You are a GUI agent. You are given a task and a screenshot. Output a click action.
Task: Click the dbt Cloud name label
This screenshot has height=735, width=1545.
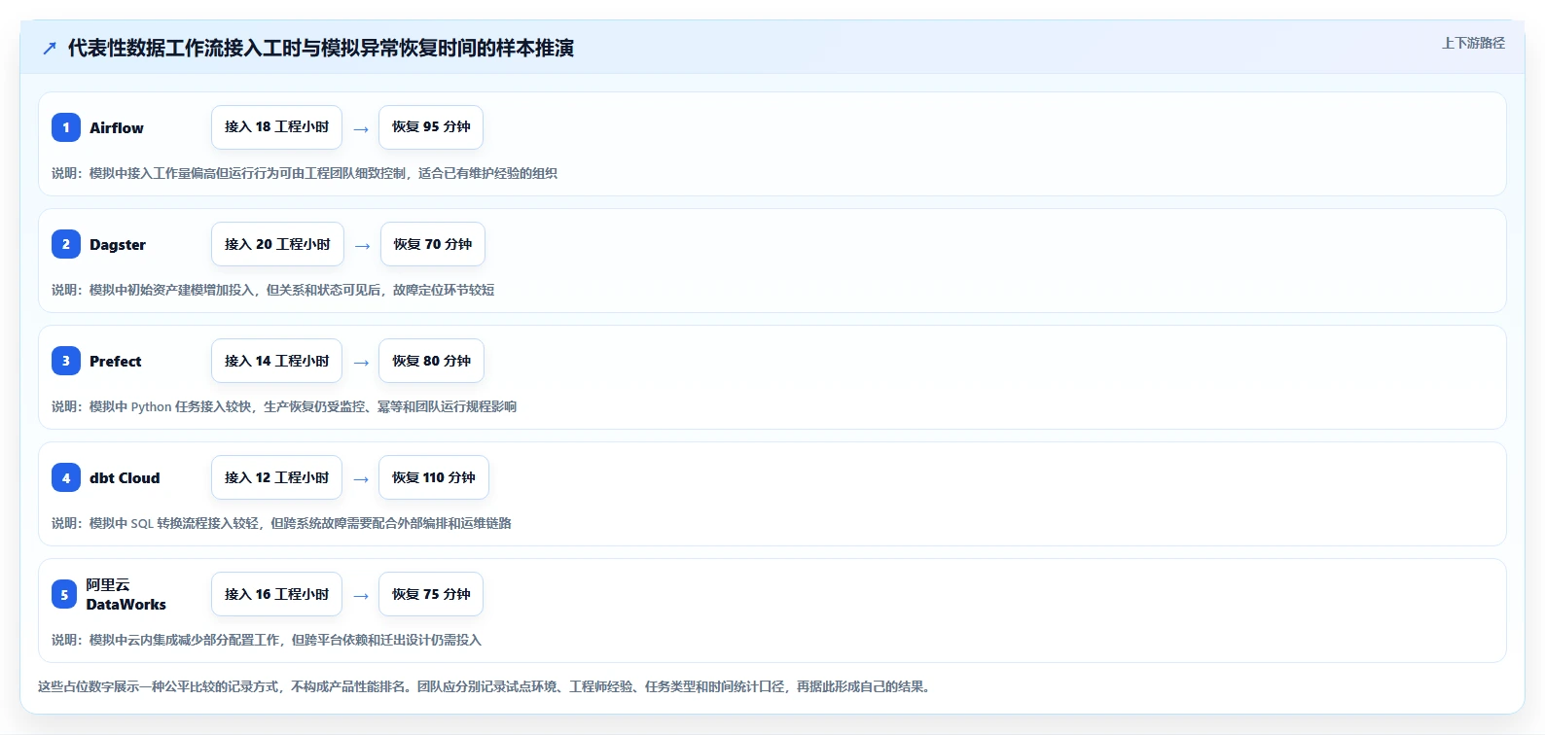click(x=125, y=477)
